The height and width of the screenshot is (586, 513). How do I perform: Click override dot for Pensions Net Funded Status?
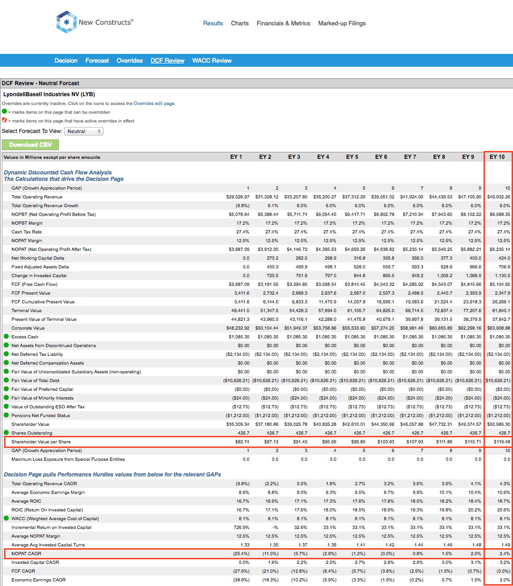pyautogui.click(x=6, y=415)
